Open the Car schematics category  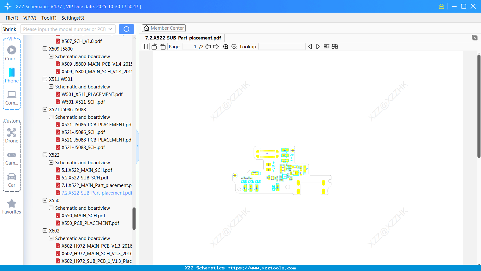[x=11, y=179]
